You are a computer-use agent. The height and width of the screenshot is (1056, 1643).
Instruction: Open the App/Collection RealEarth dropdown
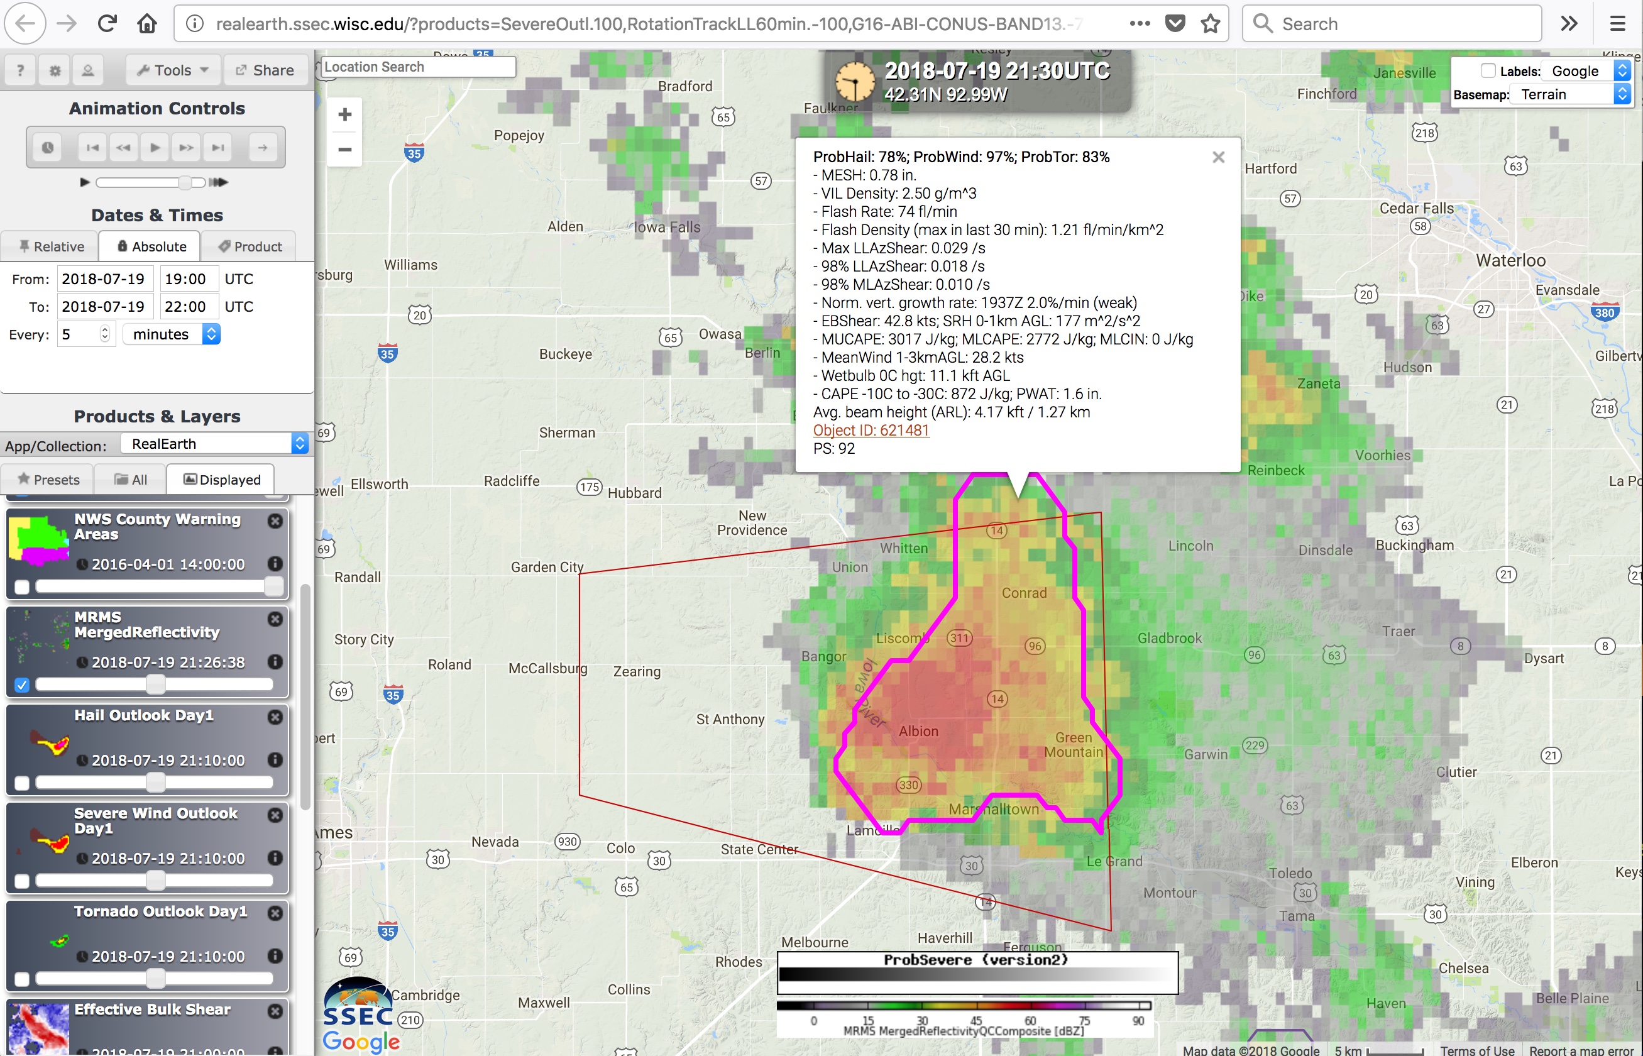214,444
